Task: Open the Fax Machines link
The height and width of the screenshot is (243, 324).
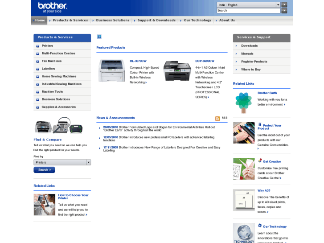Action: coord(51,61)
